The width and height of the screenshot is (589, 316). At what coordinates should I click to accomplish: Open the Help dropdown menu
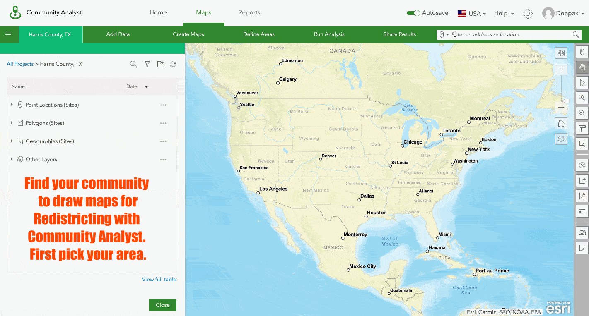pyautogui.click(x=504, y=13)
